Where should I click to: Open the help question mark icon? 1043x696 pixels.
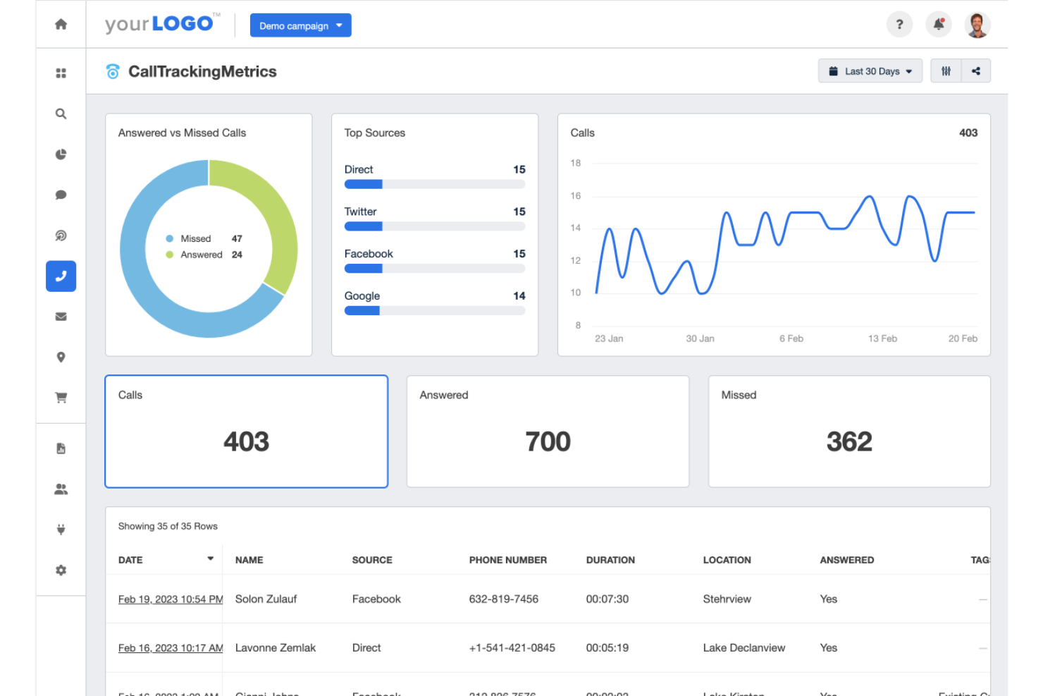tap(899, 25)
